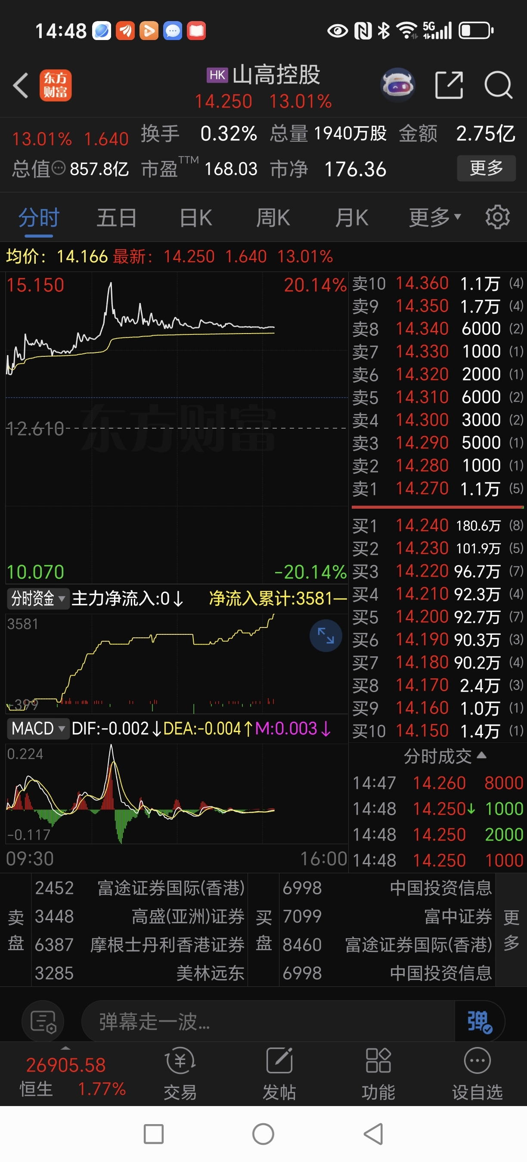Expand the 更多 chart period dropdown
Viewport: 527px width, 1162px height.
(x=435, y=217)
